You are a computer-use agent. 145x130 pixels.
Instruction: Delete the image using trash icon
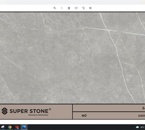pyautogui.click(x=69, y=8)
